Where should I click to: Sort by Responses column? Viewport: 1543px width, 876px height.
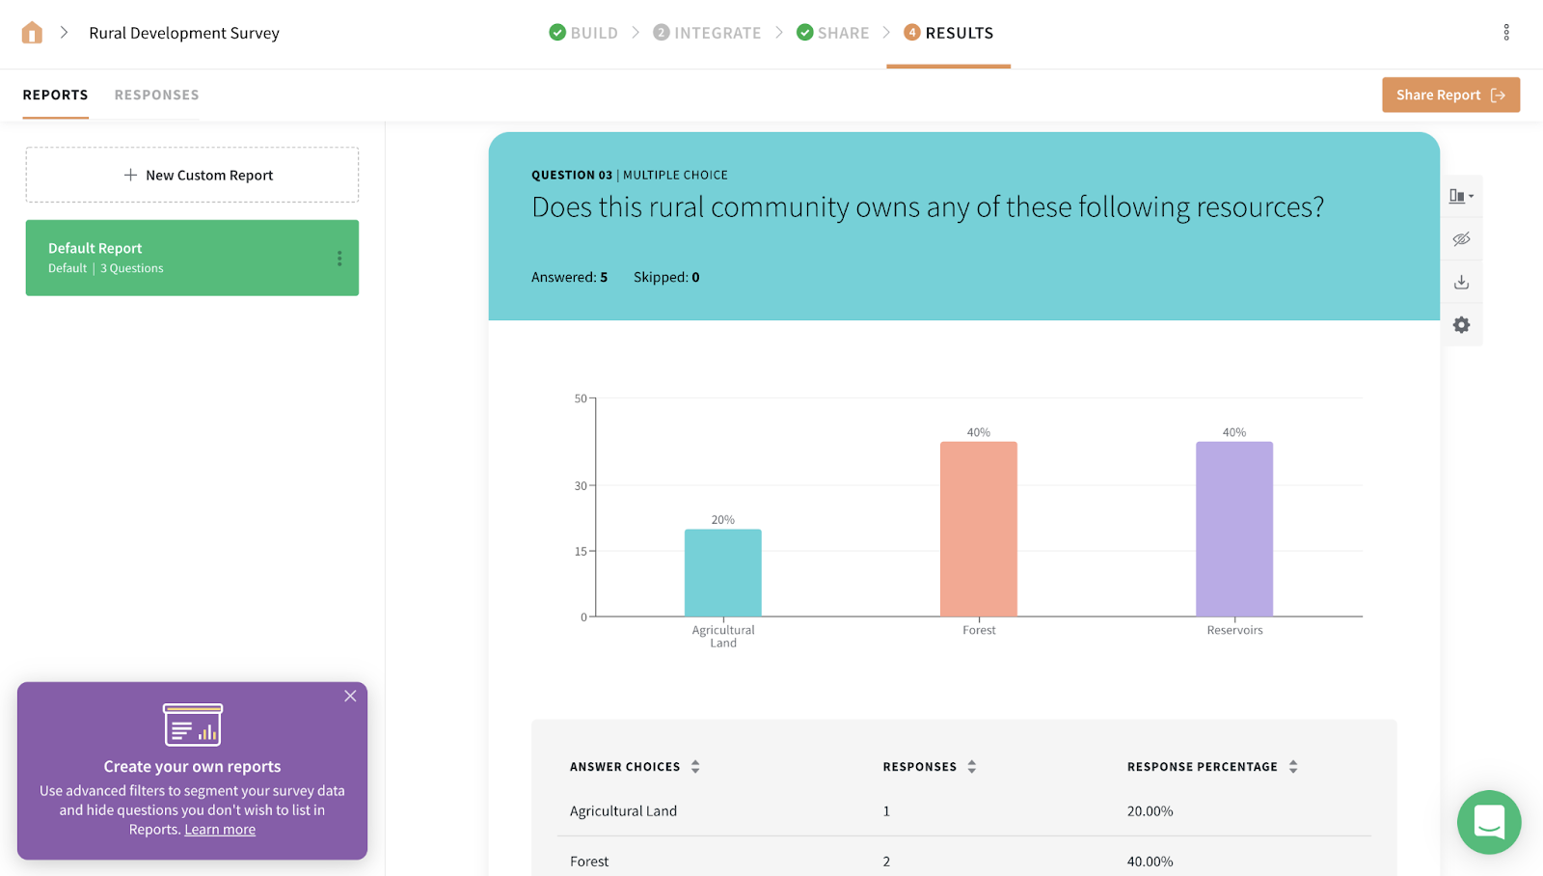tap(972, 767)
